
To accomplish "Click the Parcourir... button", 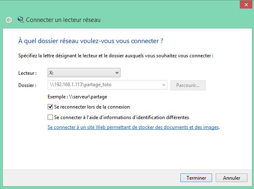I will 188,85.
